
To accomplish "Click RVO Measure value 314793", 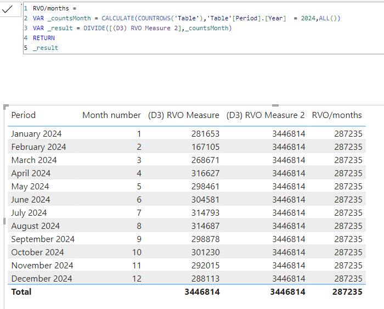I will pos(205,213).
